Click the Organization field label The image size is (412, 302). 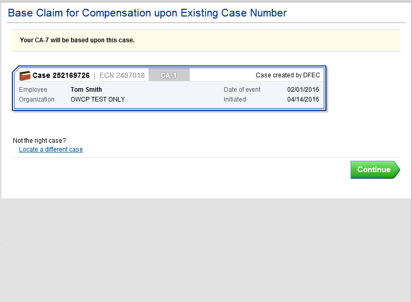tap(37, 99)
